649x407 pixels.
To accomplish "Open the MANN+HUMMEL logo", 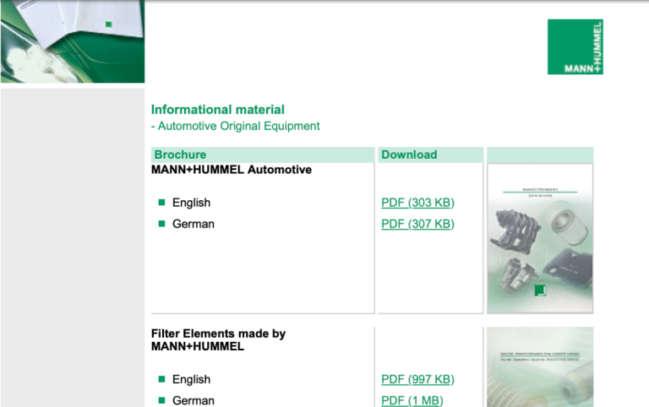I will coord(575,46).
